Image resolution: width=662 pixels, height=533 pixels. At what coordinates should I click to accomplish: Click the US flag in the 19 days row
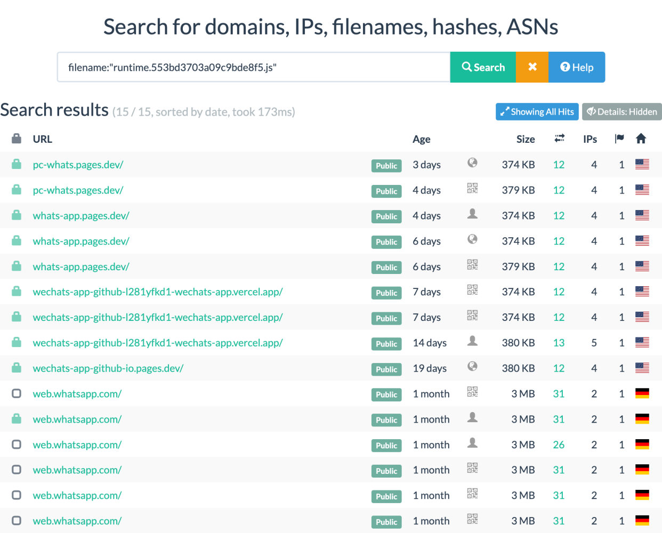point(642,368)
